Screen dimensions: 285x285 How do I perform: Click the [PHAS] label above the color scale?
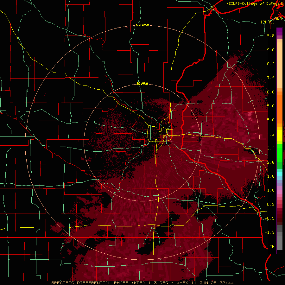(x=268, y=22)
